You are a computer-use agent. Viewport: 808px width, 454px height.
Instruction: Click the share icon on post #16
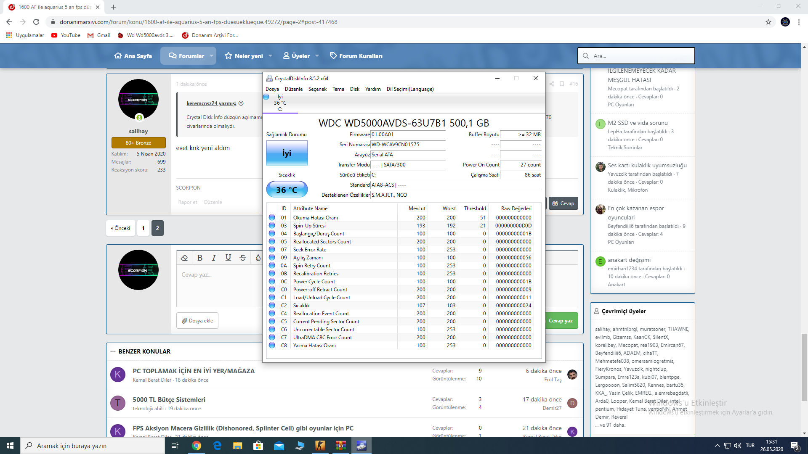coord(552,84)
